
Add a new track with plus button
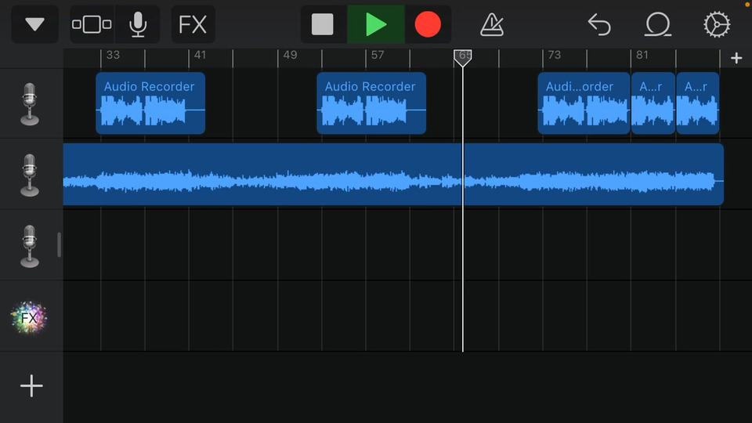31,385
